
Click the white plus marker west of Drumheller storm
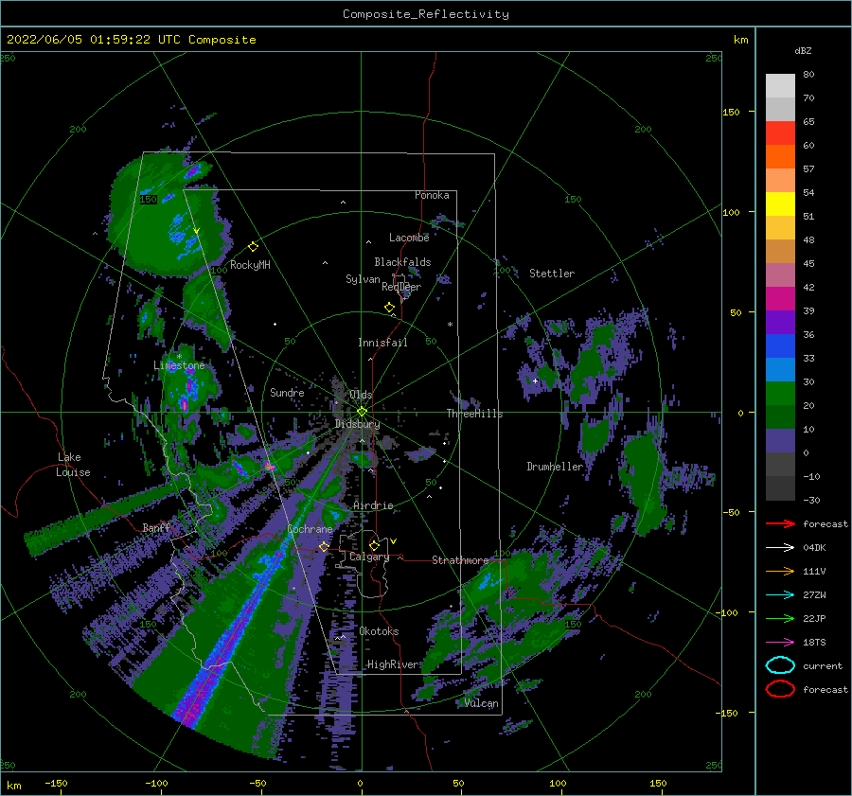pyautogui.click(x=535, y=380)
